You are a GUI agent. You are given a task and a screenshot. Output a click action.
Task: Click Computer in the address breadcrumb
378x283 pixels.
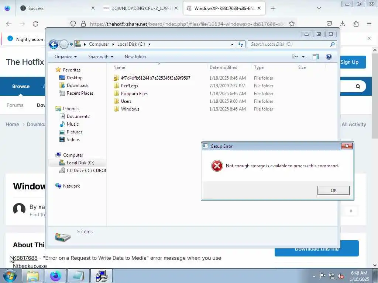(99, 44)
